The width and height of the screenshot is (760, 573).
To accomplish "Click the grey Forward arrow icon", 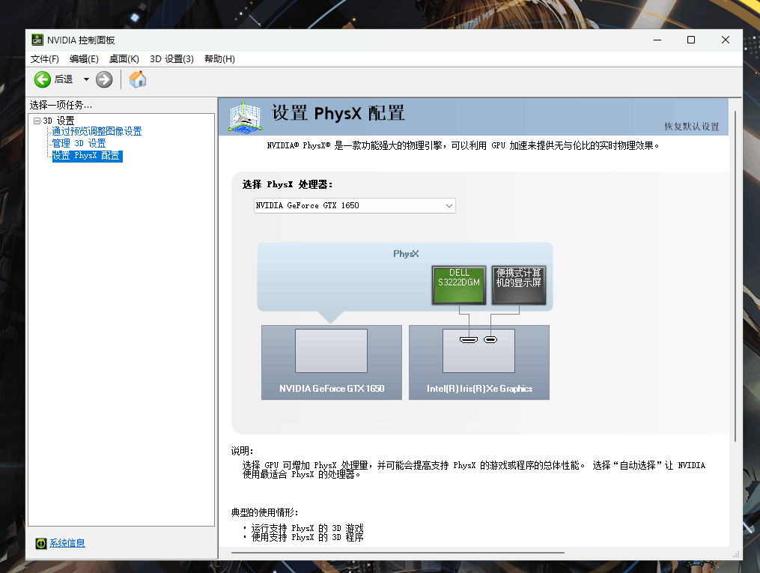I will [x=104, y=79].
